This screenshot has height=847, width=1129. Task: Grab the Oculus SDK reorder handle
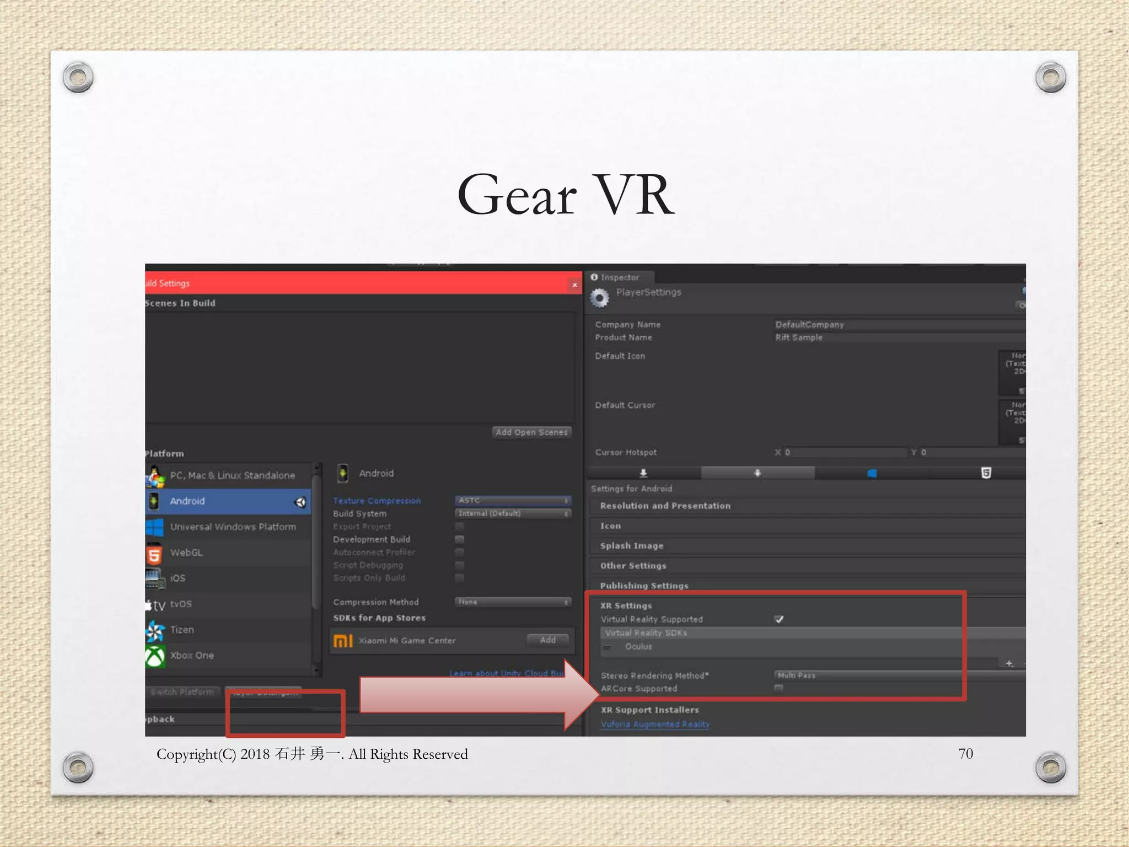coord(607,647)
